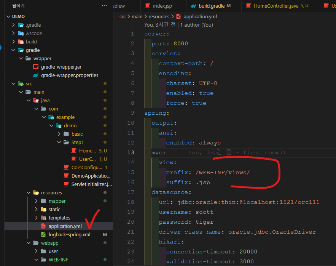Click the .gradle folder icon
Screen dimensions: 336x266
click(21, 25)
